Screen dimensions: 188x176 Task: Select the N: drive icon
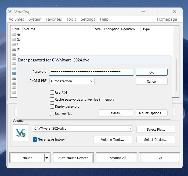click(14, 35)
